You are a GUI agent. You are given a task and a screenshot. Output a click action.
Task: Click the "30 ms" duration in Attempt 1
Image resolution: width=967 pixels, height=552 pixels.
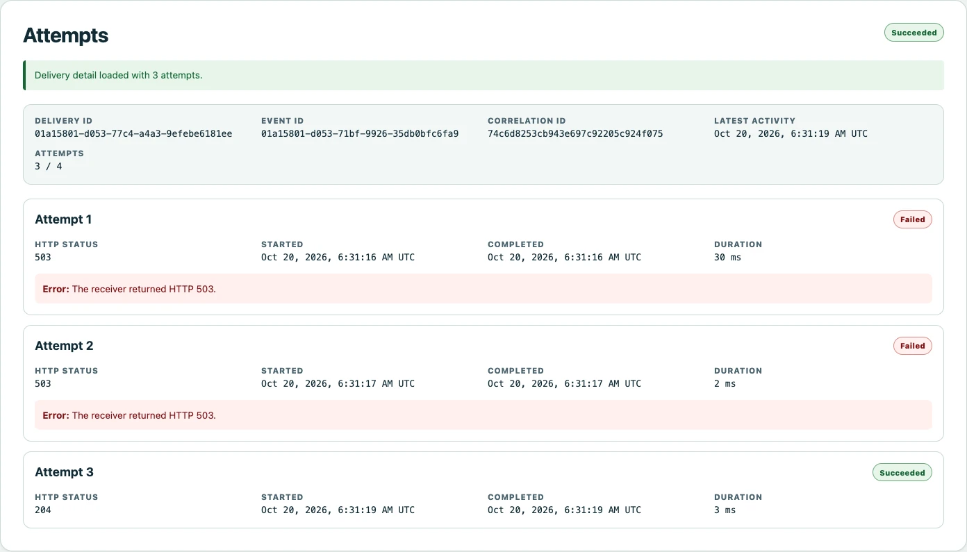pyautogui.click(x=727, y=257)
